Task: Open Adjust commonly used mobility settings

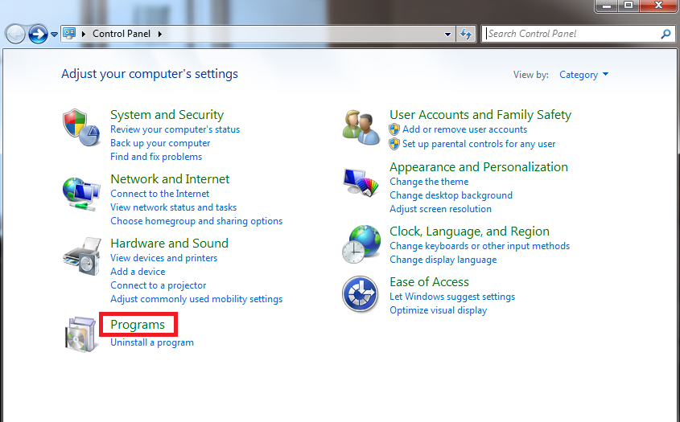Action: (196, 299)
